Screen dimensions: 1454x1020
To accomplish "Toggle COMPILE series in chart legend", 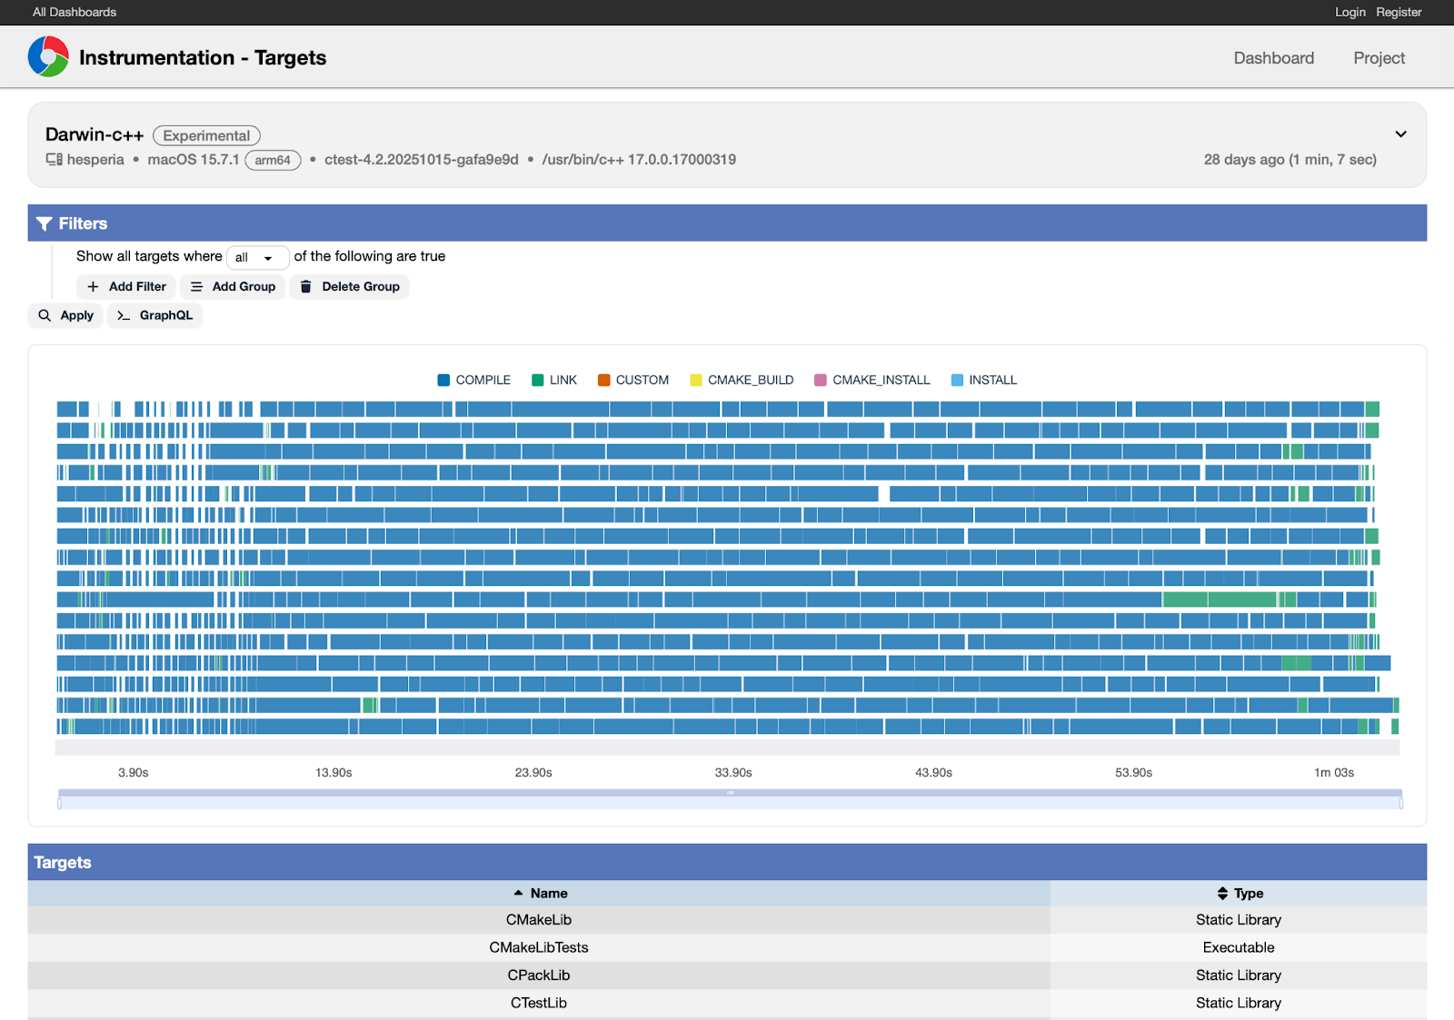I will (x=473, y=381).
